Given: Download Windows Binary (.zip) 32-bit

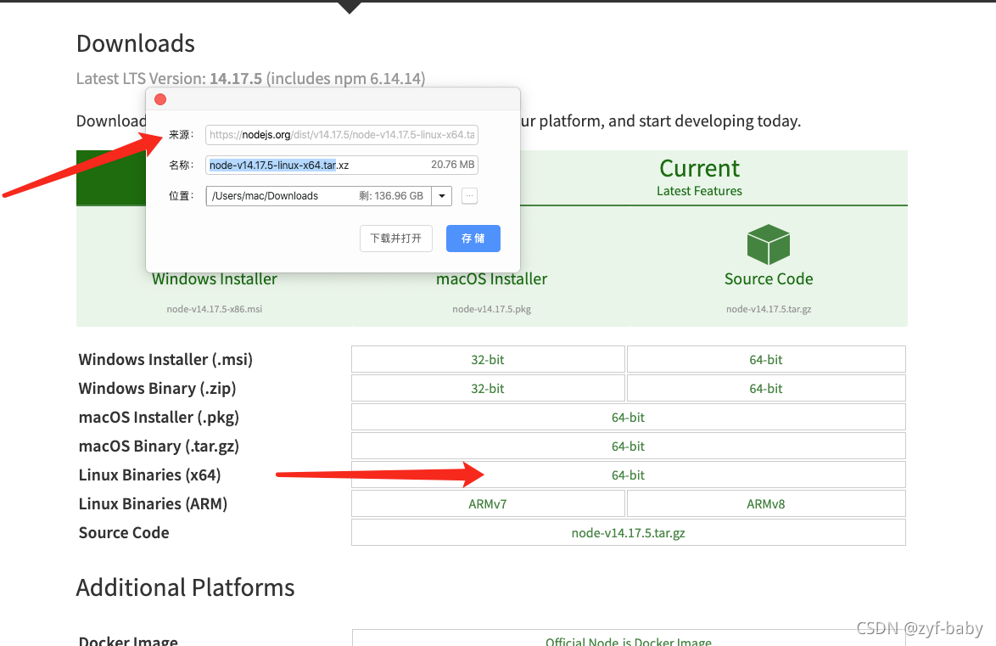Looking at the screenshot, I should (488, 389).
